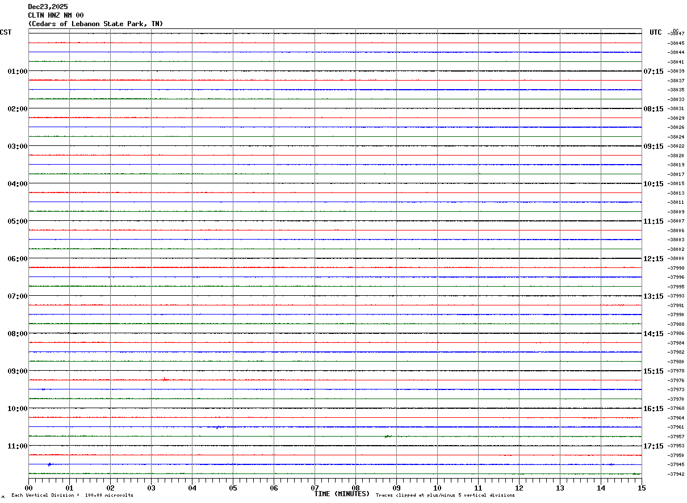Click the date label "Dec23,2025"

click(x=48, y=7)
